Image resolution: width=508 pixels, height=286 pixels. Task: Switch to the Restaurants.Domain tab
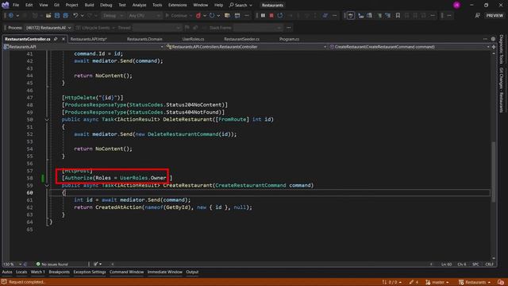(x=144, y=39)
